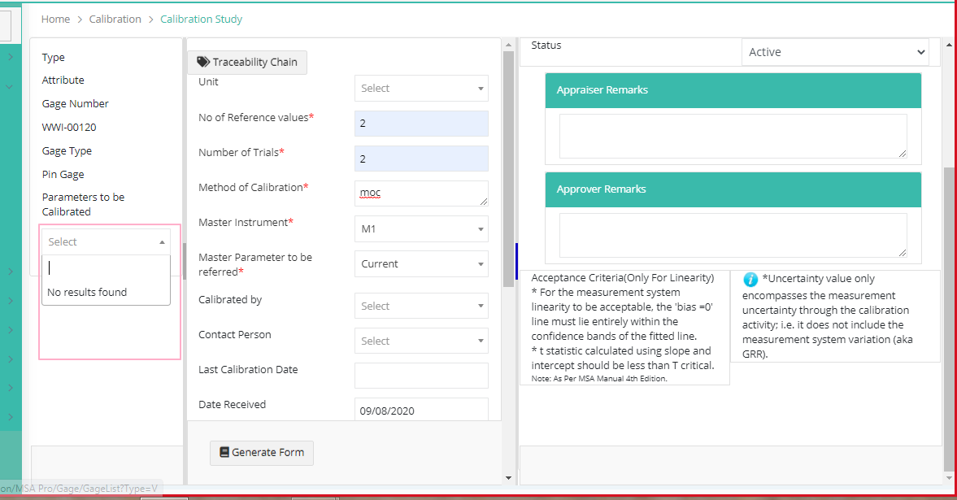Click the Approver Remarks text area

[733, 235]
